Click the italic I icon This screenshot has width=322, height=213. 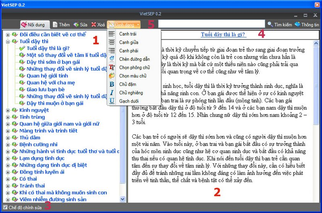coord(112,92)
